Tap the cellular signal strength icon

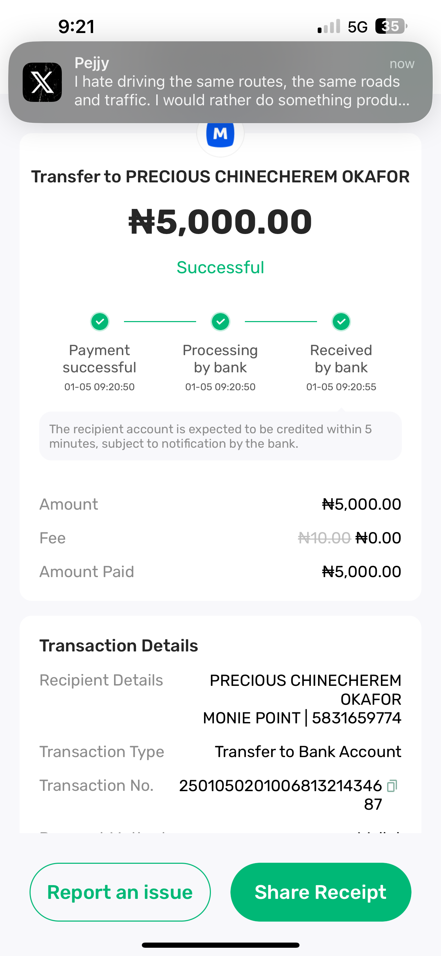329,26
